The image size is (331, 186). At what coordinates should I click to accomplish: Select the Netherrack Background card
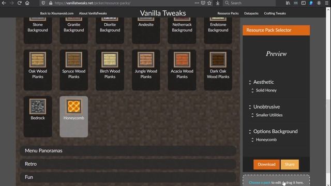[x=182, y=30]
